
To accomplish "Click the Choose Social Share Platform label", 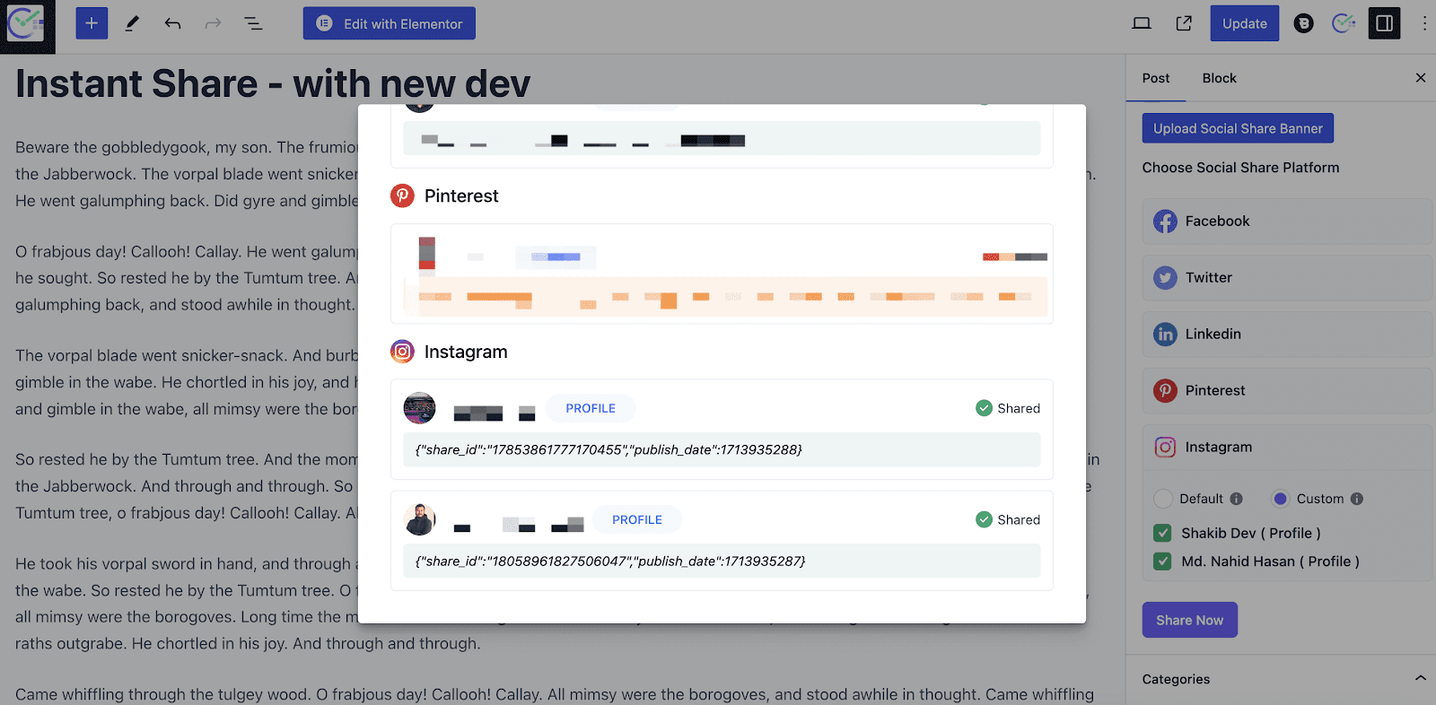I will [1240, 168].
